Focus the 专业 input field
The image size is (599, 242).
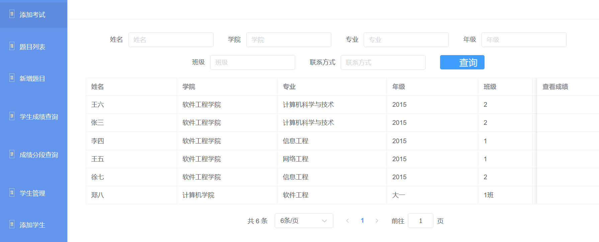[406, 40]
